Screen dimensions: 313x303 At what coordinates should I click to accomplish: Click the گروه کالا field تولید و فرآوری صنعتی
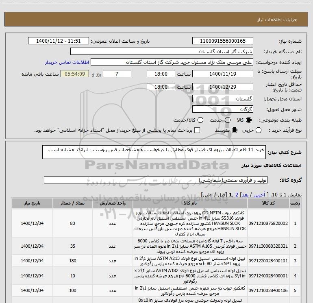tap(156, 180)
